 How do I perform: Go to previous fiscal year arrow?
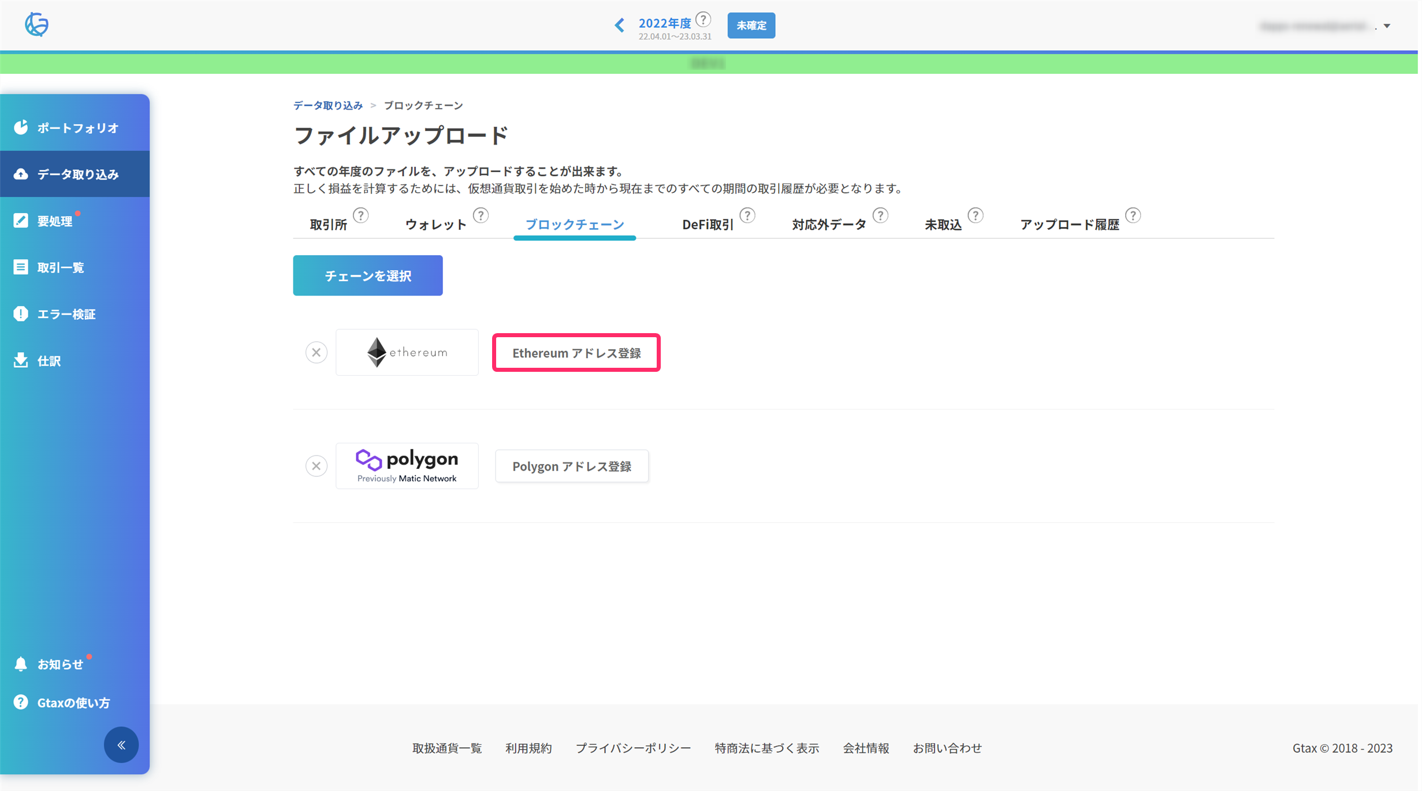tap(619, 25)
